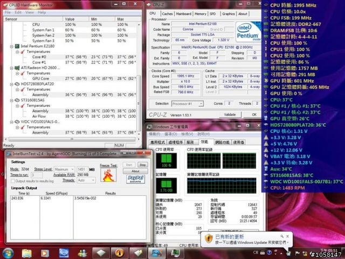Image resolution: width=345 pixels, height=259 pixels.
Task: Click the orange info icon on taskbar
Action: 119,253
